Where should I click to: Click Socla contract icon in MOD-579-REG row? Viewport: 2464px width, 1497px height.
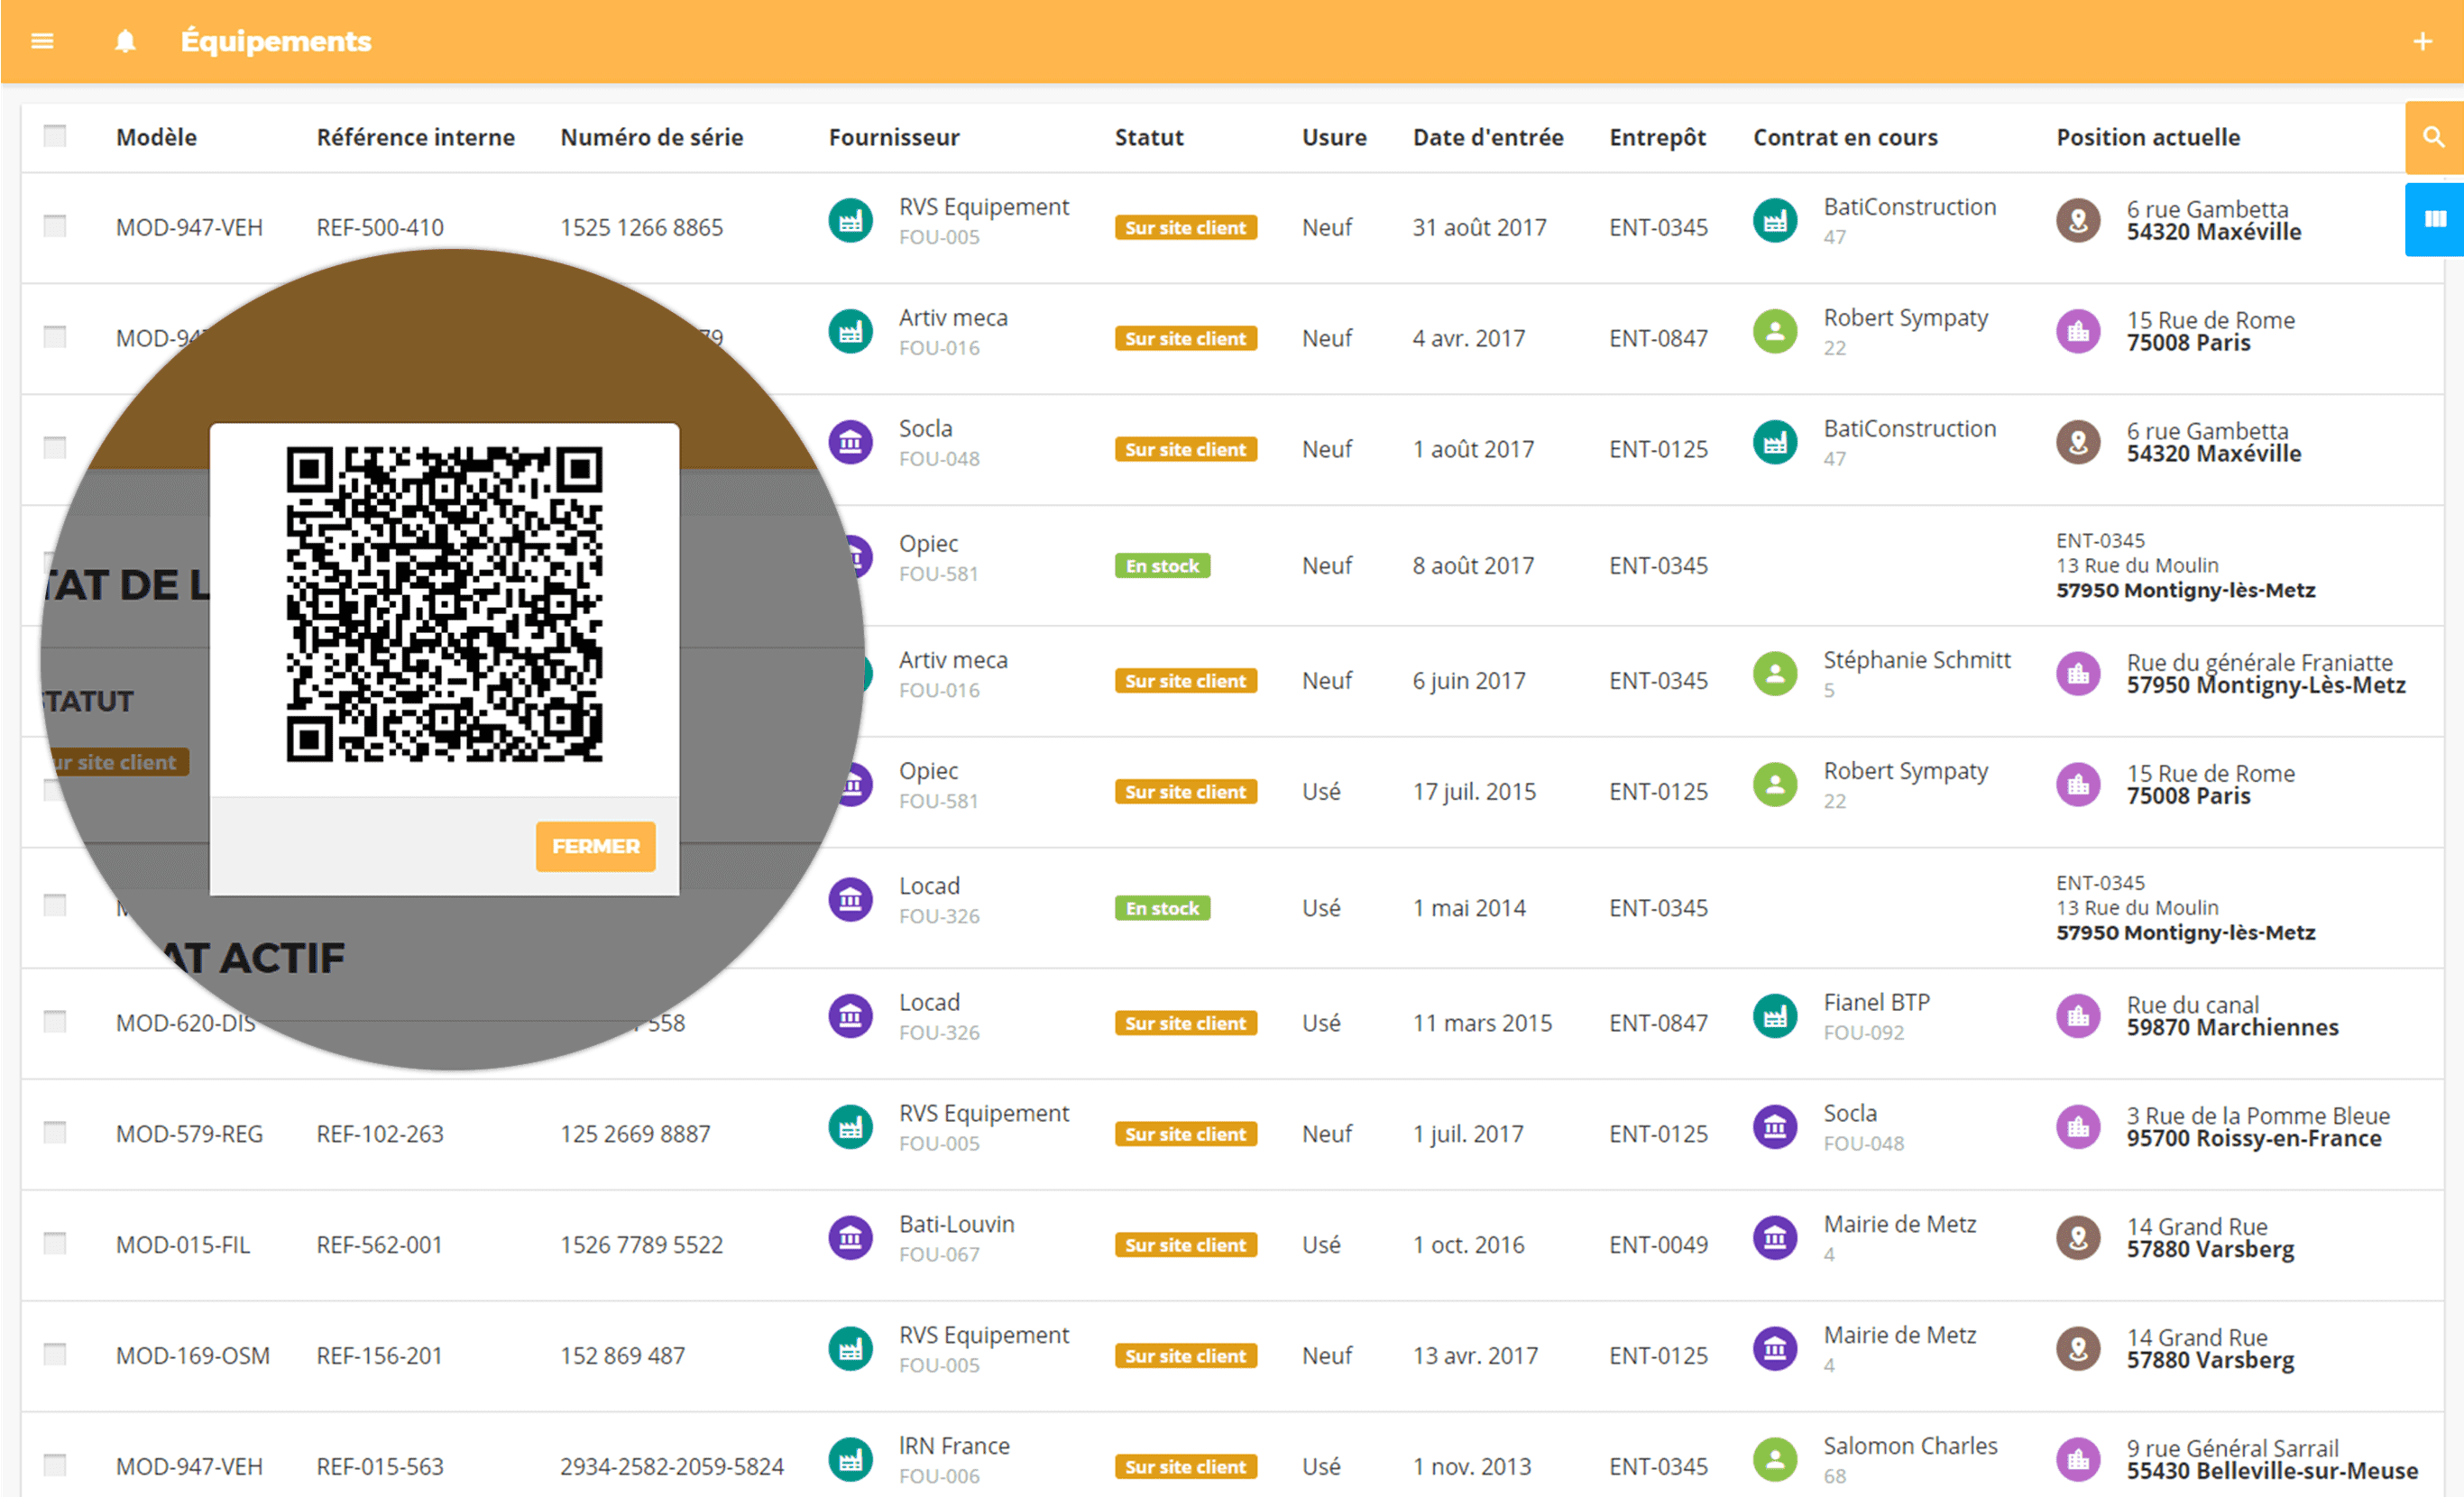[1775, 1127]
